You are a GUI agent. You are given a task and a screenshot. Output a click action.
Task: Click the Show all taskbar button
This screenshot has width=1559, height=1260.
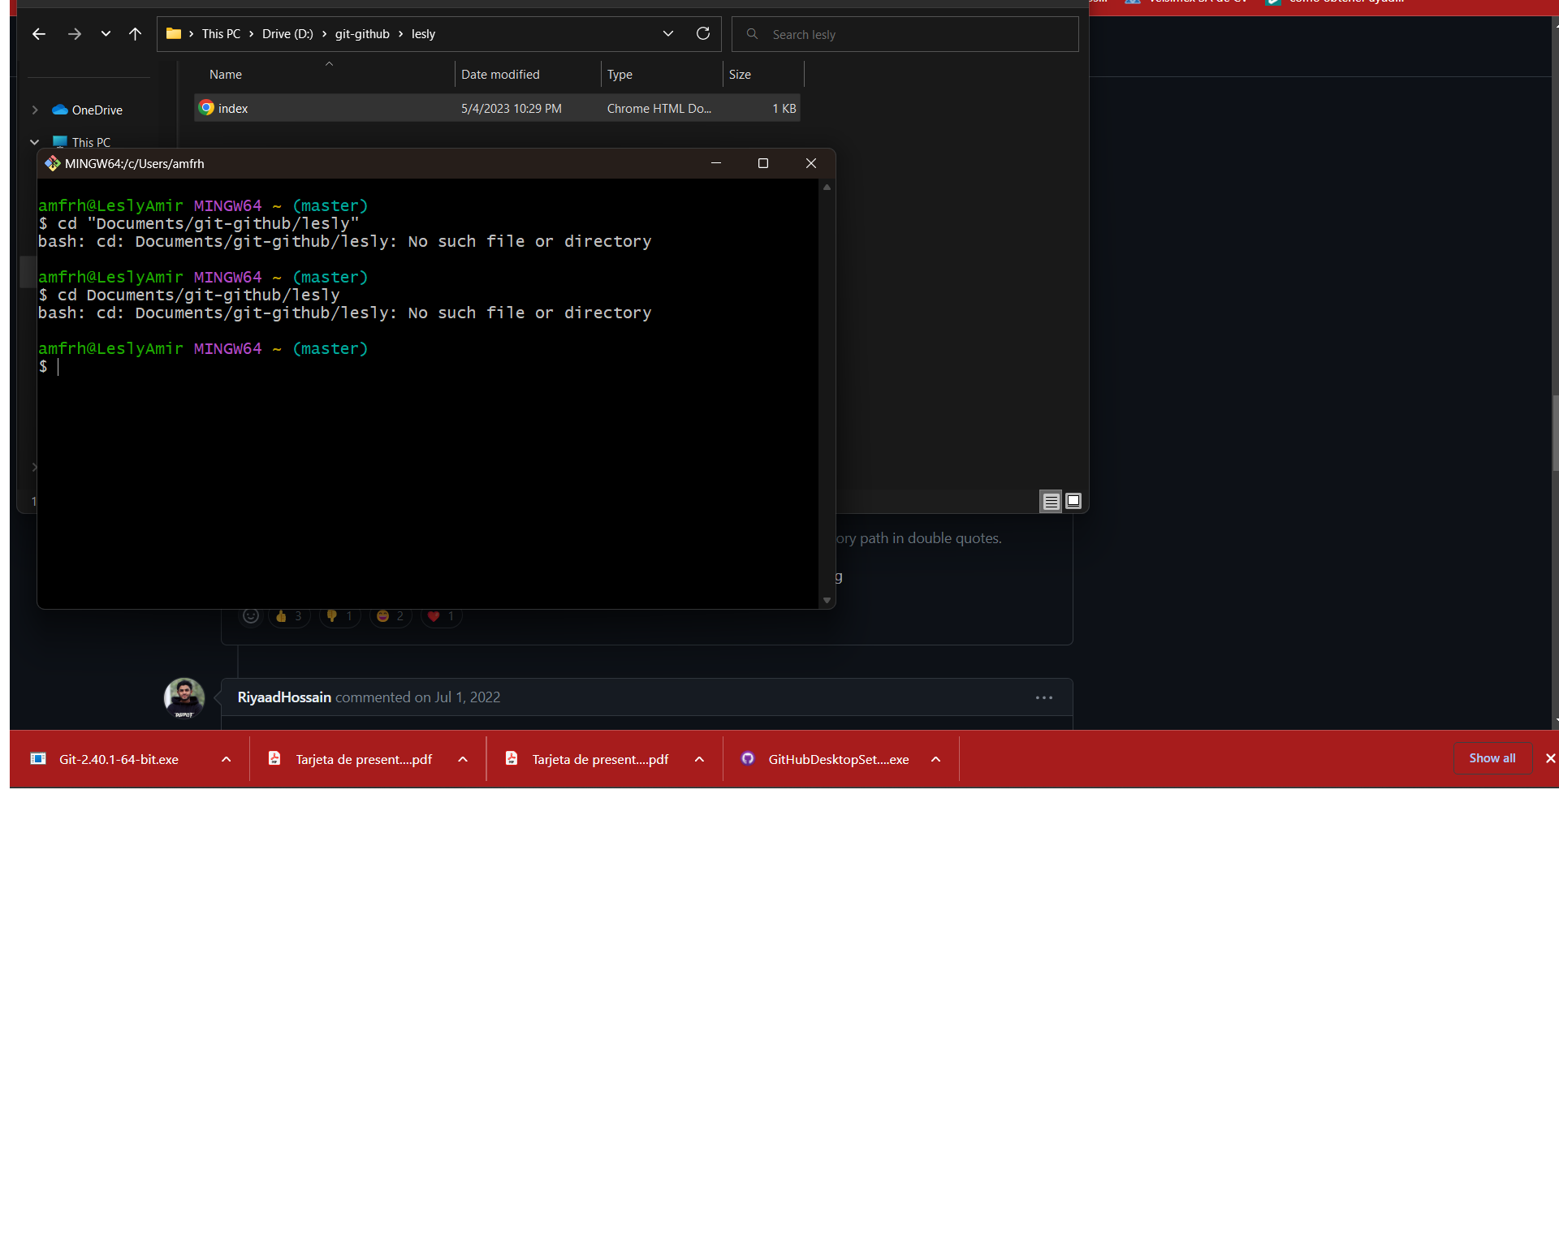tap(1491, 758)
